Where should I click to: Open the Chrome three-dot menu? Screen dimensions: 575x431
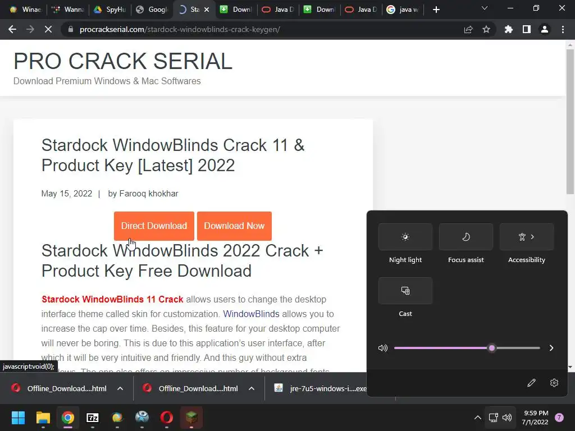[563, 29]
